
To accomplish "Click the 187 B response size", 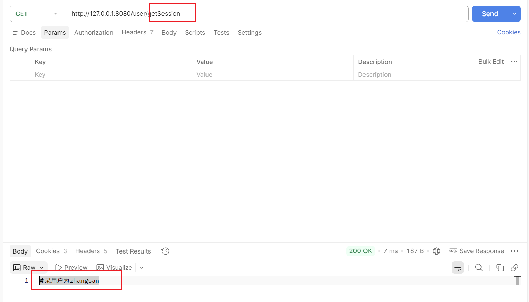I will click(x=415, y=251).
